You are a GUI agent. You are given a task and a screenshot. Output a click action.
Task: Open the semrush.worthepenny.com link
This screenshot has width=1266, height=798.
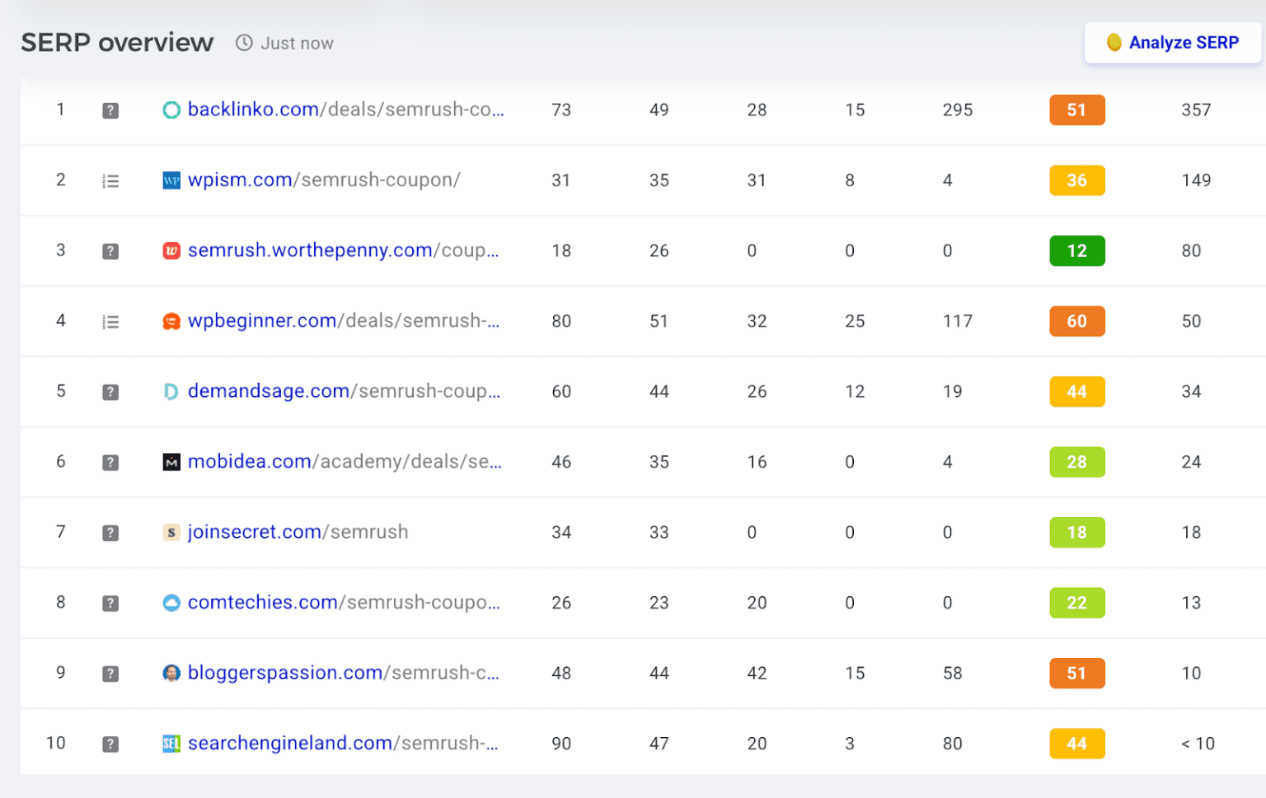click(x=344, y=250)
